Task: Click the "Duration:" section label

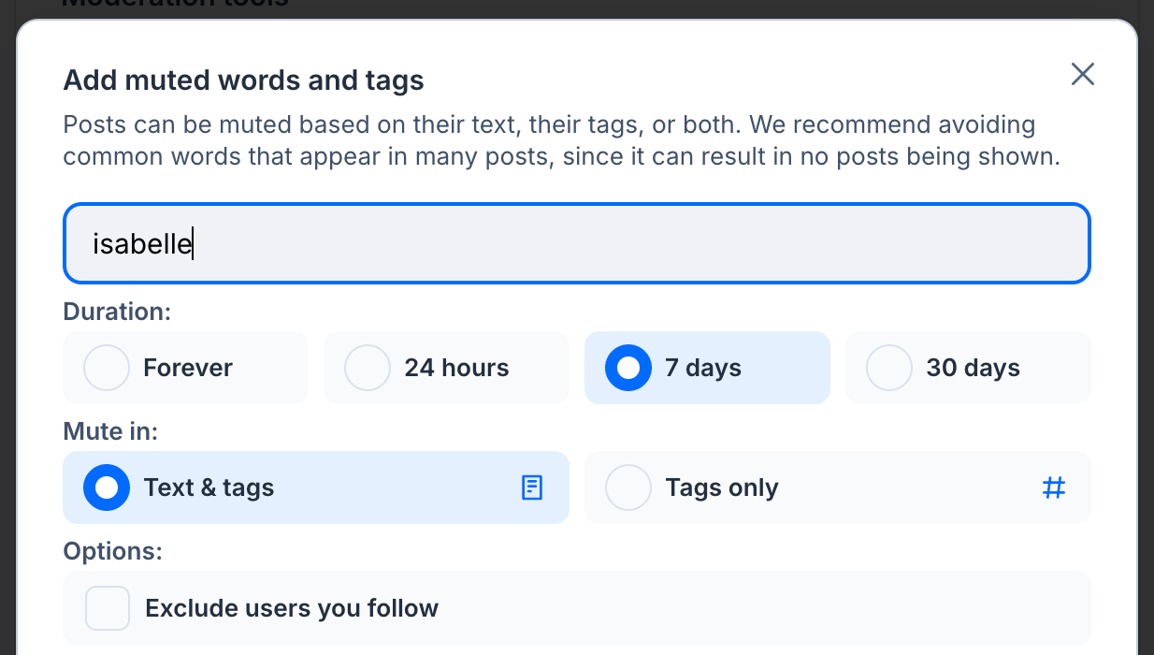Action: [x=117, y=312]
